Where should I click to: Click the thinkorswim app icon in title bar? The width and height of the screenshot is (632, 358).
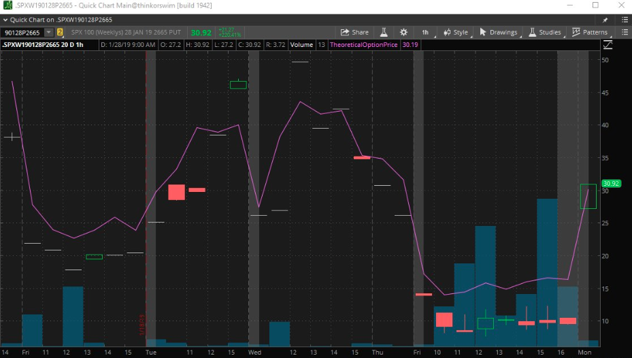[x=7, y=5]
